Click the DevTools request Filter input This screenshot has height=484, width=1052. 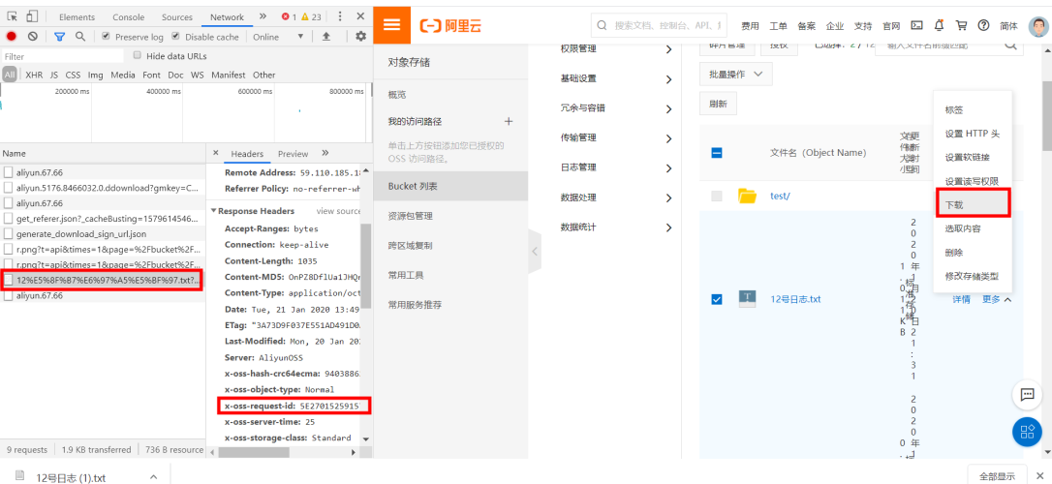(63, 56)
